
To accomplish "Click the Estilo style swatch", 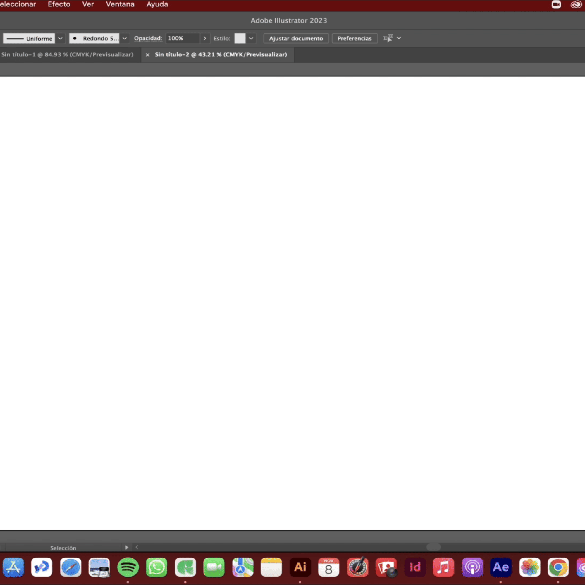I will point(240,38).
